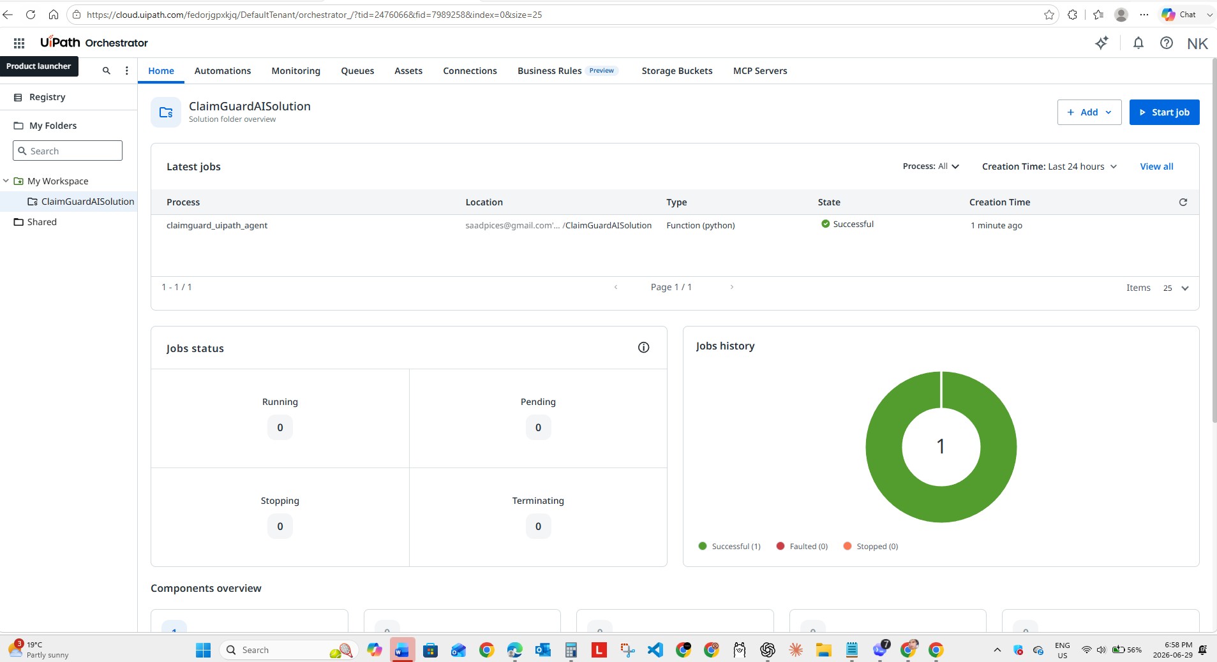The height and width of the screenshot is (662, 1217).
Task: Open File Explorer from taskbar
Action: click(x=823, y=650)
